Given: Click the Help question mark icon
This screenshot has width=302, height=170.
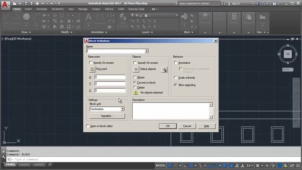Looking at the screenshot, I should 274,3.
